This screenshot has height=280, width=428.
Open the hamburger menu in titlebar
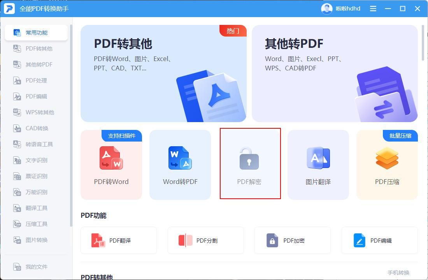(373, 8)
